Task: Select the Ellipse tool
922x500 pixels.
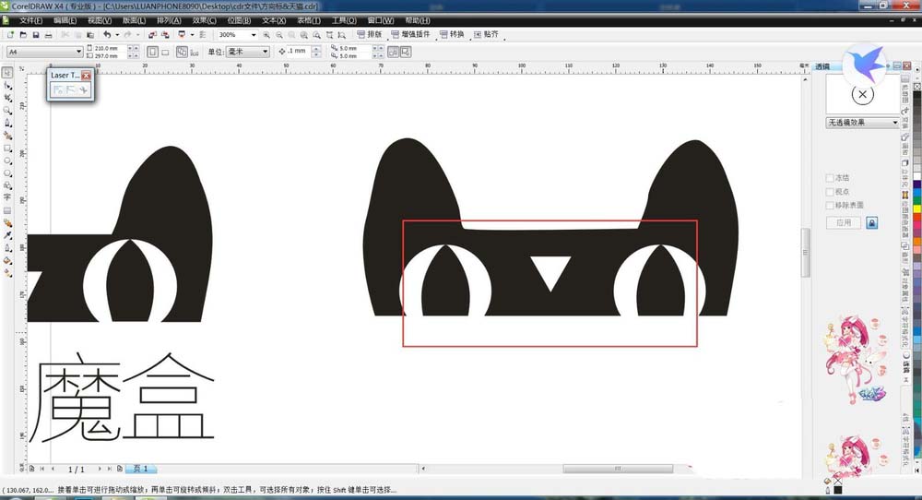Action: (x=7, y=161)
